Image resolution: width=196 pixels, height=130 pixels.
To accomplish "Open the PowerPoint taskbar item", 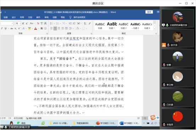I will tap(106, 123).
